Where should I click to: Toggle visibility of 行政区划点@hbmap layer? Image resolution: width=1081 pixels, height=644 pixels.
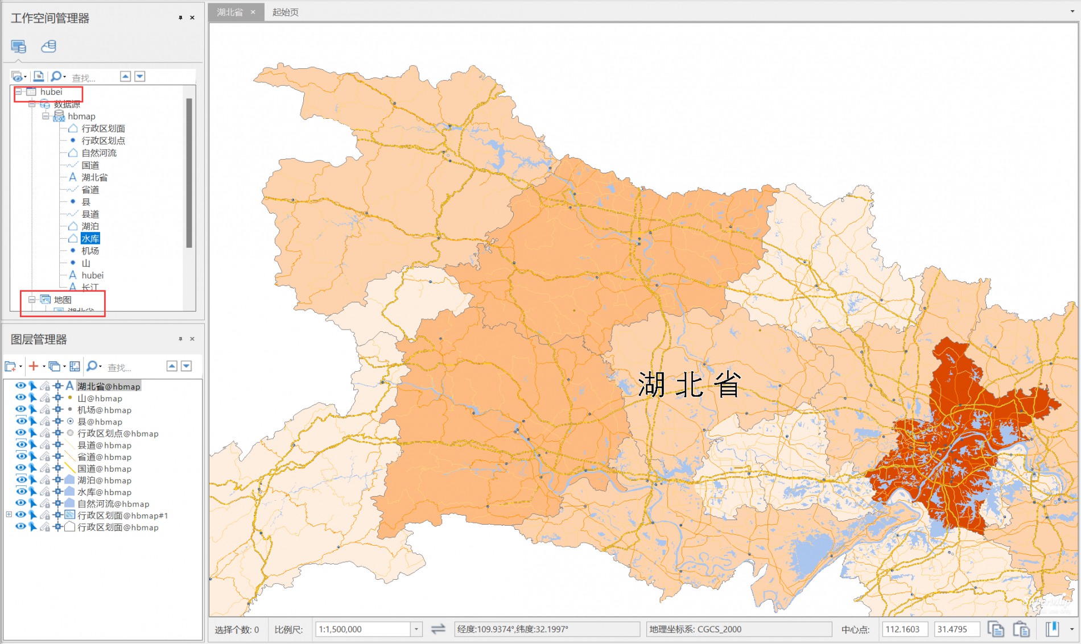tap(20, 433)
